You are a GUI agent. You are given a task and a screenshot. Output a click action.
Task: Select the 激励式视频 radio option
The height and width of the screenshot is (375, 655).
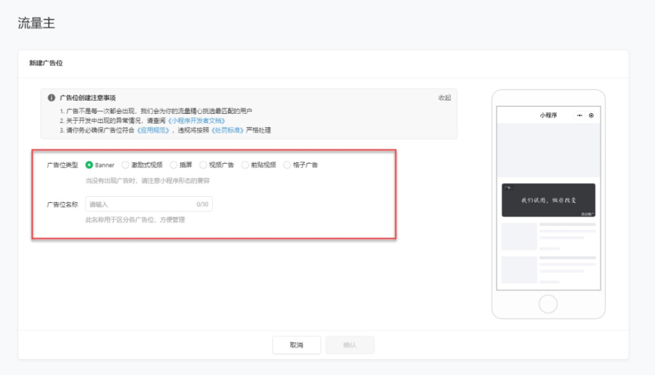tap(125, 165)
